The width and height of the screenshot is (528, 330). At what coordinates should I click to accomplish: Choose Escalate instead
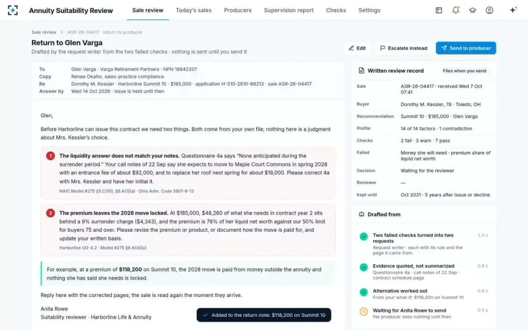[x=403, y=48]
